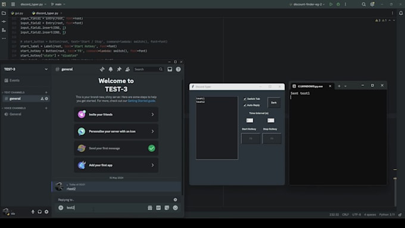Cancel the reply with the X icon

pyautogui.click(x=175, y=199)
